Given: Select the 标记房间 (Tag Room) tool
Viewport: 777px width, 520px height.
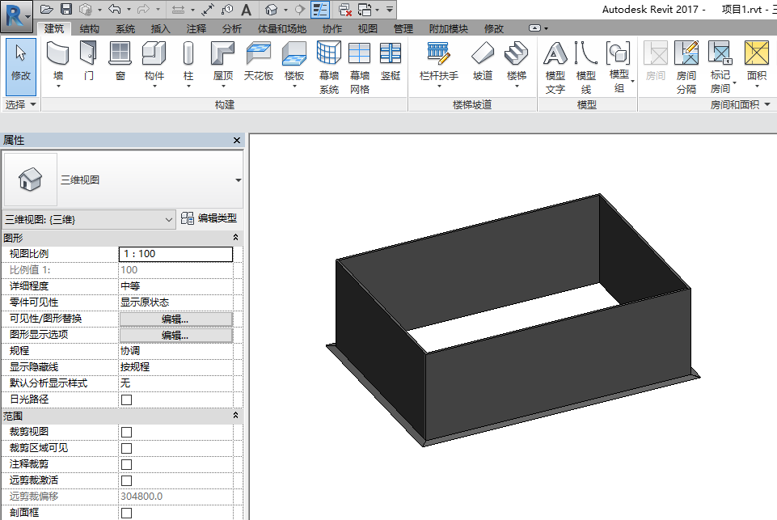Looking at the screenshot, I should pyautogui.click(x=720, y=67).
